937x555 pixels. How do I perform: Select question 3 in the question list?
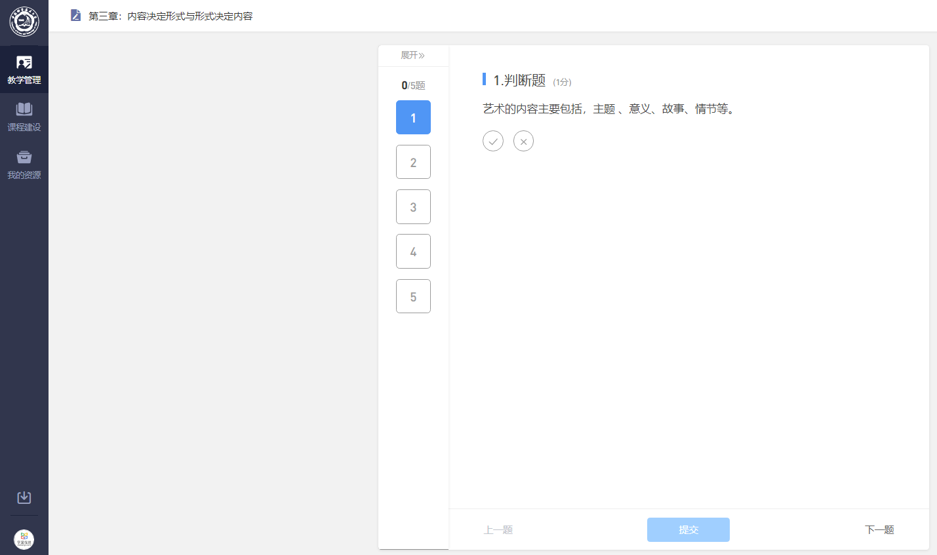point(413,206)
